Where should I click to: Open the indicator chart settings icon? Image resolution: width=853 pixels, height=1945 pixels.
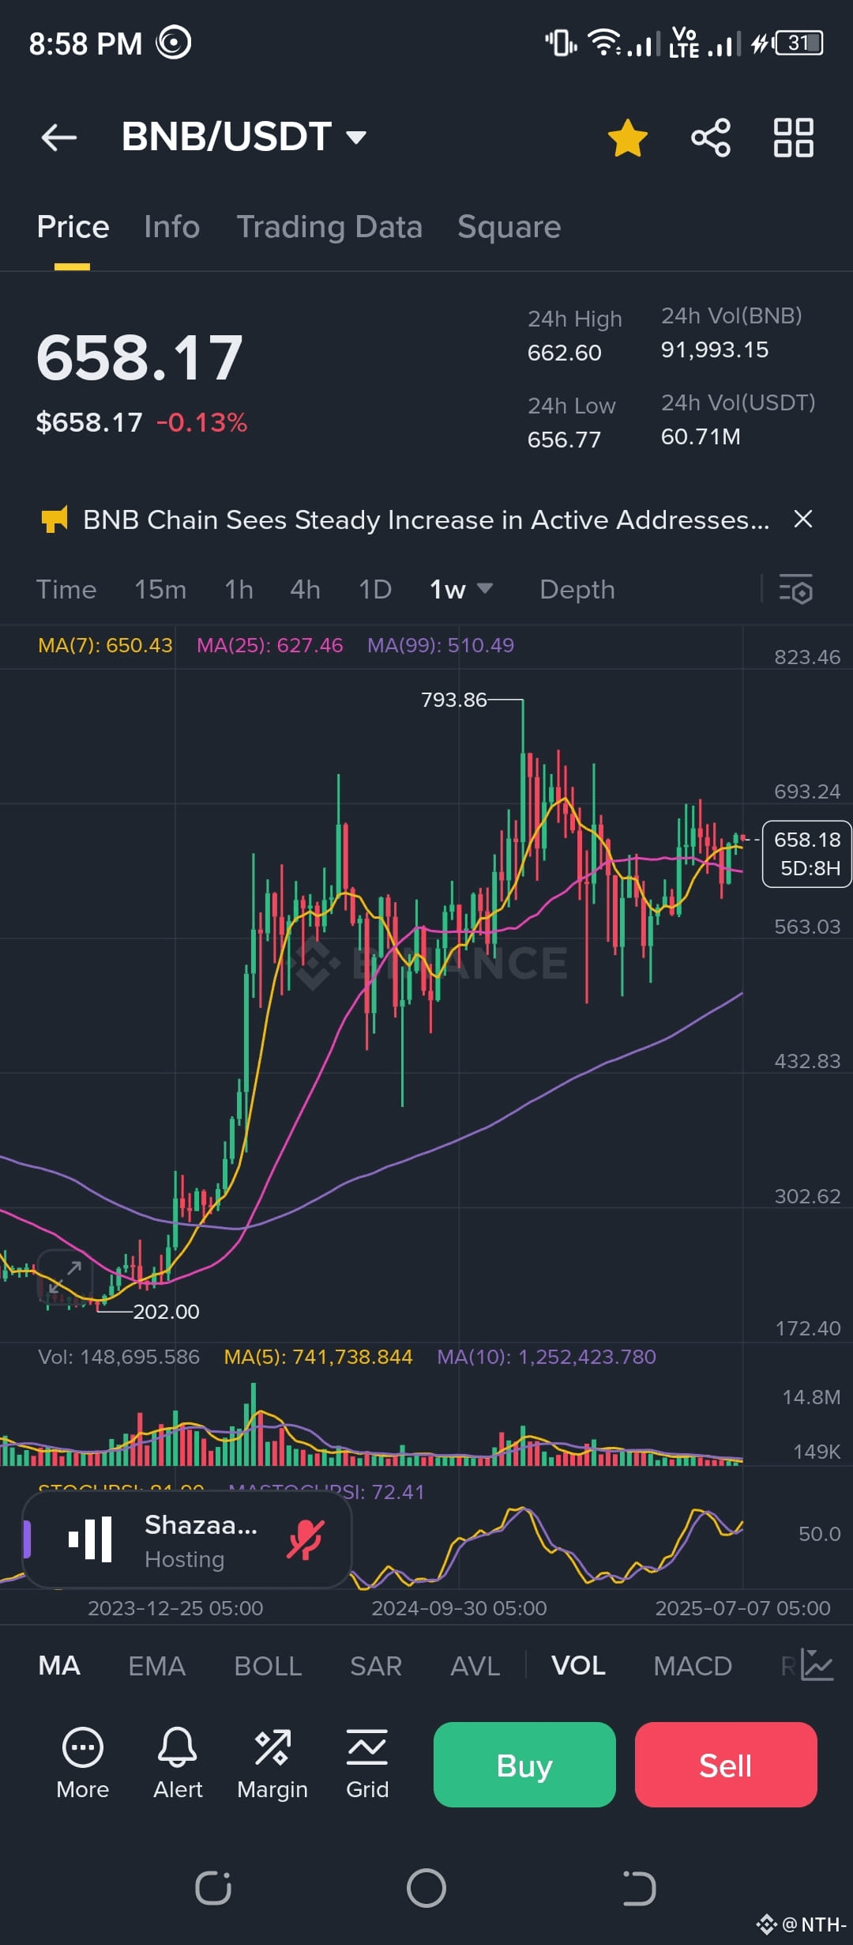point(817,1665)
